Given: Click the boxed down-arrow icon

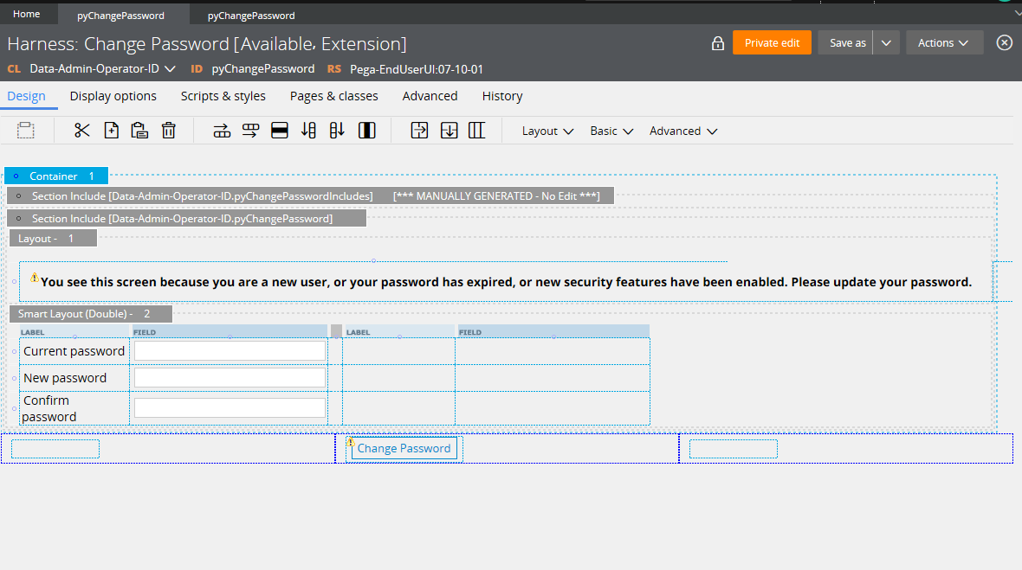Looking at the screenshot, I should (x=450, y=131).
